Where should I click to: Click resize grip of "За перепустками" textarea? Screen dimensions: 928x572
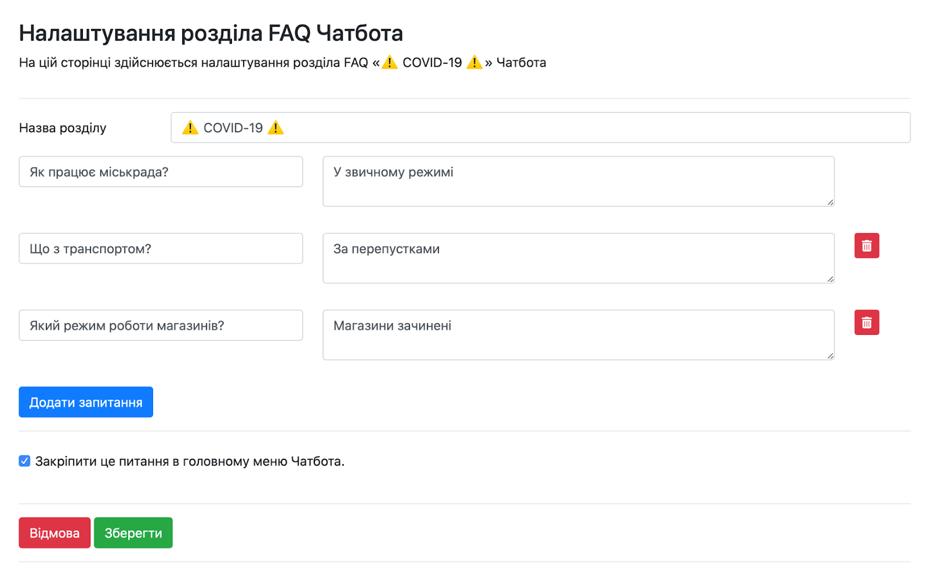pyautogui.click(x=830, y=279)
